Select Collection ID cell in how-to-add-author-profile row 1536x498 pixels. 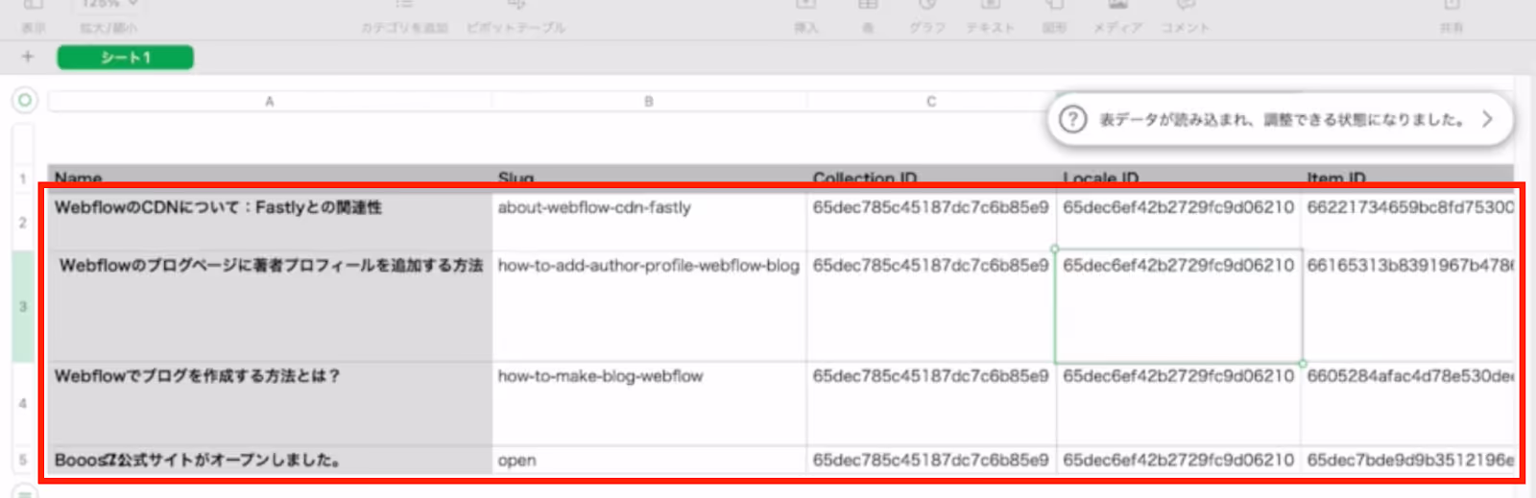(x=931, y=306)
